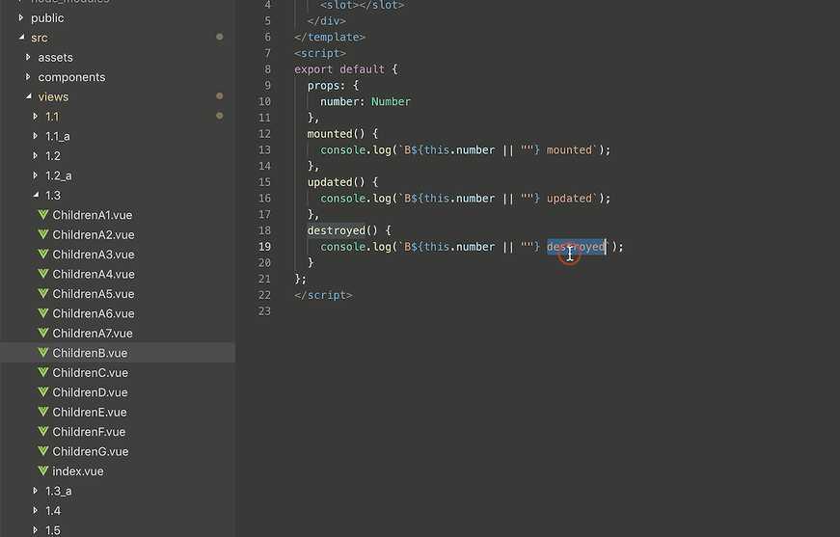840x537 pixels.
Task: Collapse the views folder arrow
Action: [x=29, y=96]
